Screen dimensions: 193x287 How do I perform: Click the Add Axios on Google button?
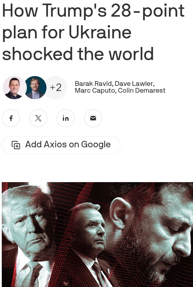(x=61, y=145)
